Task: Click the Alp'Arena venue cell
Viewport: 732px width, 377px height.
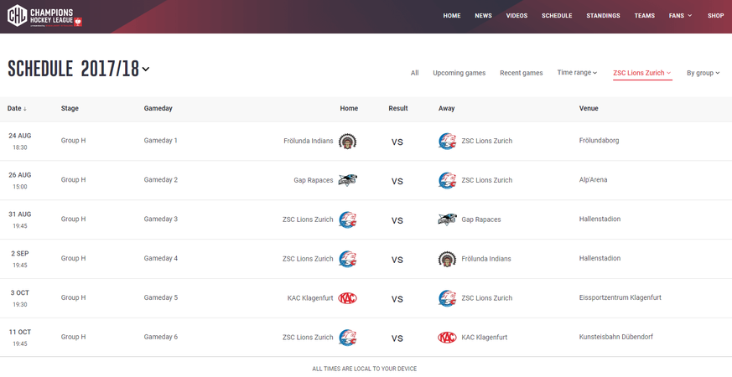Action: point(594,179)
